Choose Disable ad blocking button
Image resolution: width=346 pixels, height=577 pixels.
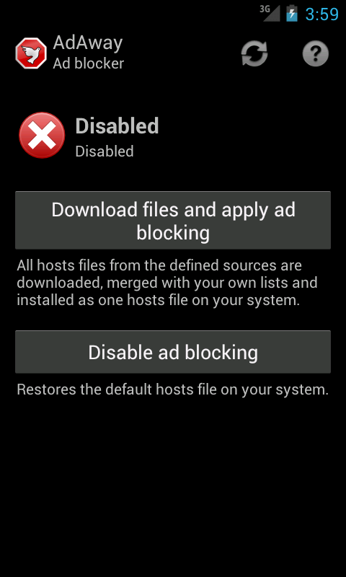[x=173, y=352]
